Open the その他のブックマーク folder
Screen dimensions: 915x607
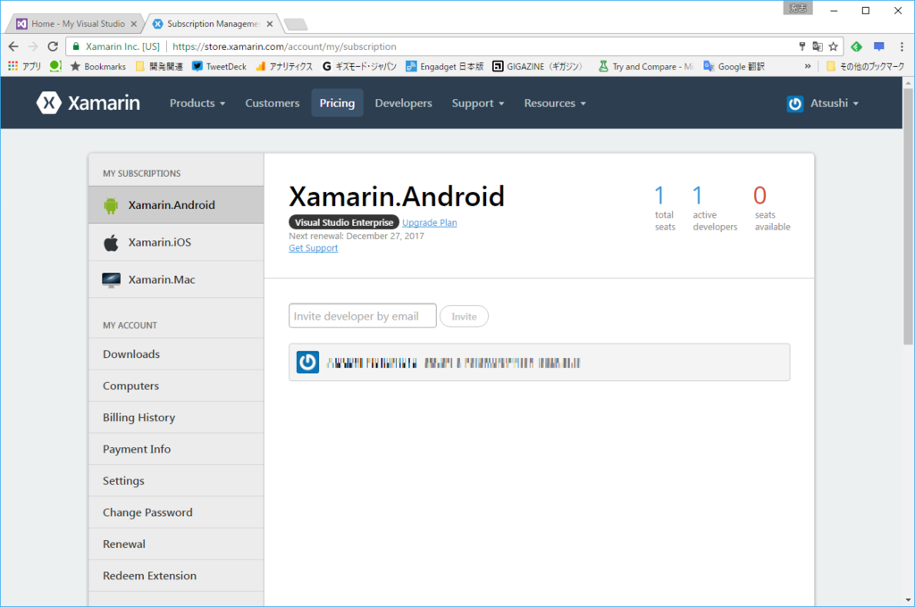tap(865, 66)
